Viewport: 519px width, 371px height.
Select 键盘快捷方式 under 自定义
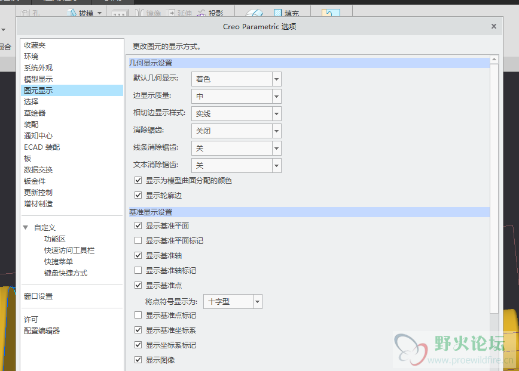pos(66,273)
